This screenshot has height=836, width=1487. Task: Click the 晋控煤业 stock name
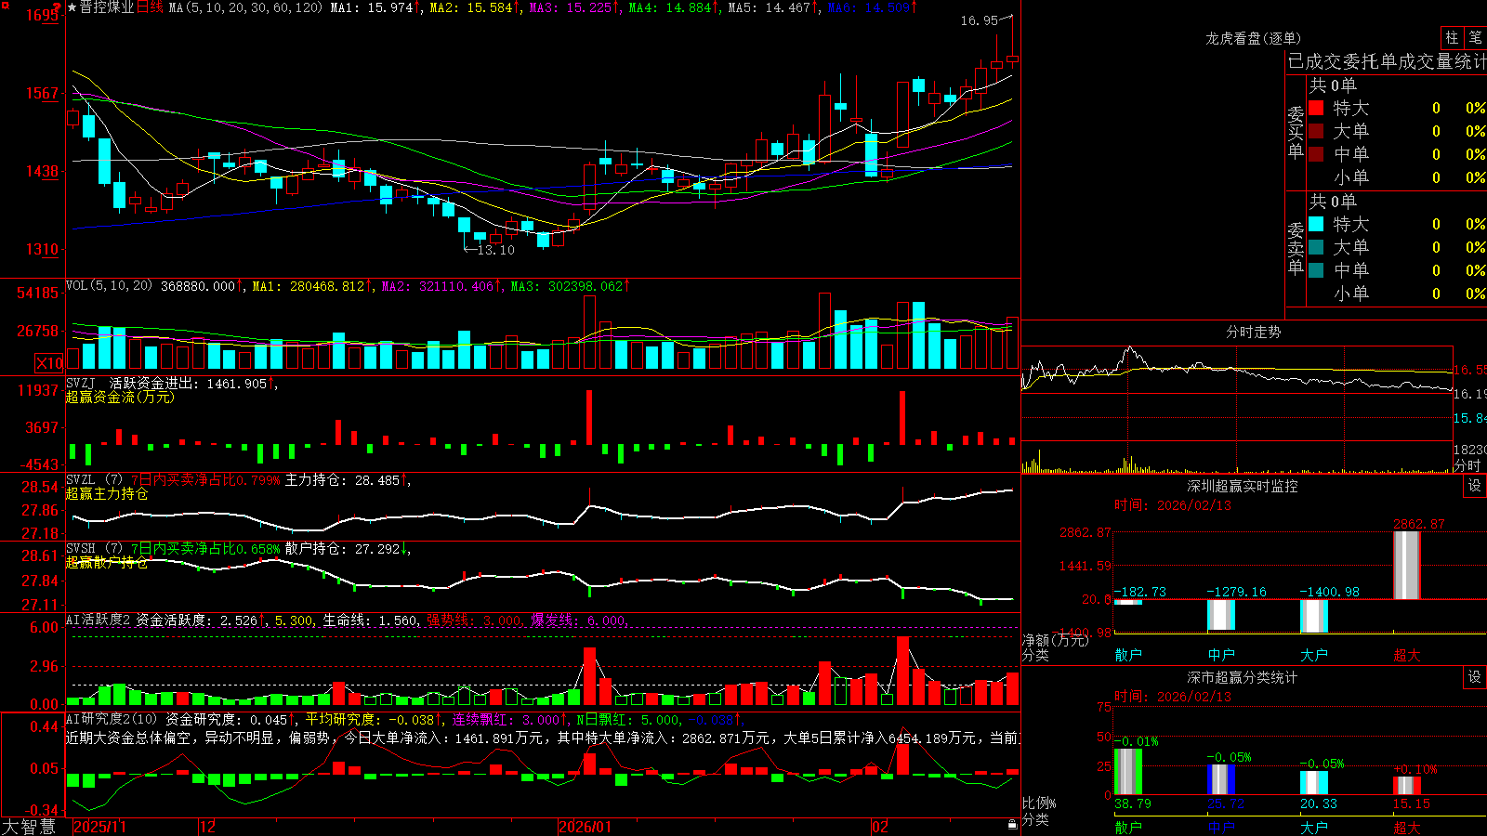[107, 7]
